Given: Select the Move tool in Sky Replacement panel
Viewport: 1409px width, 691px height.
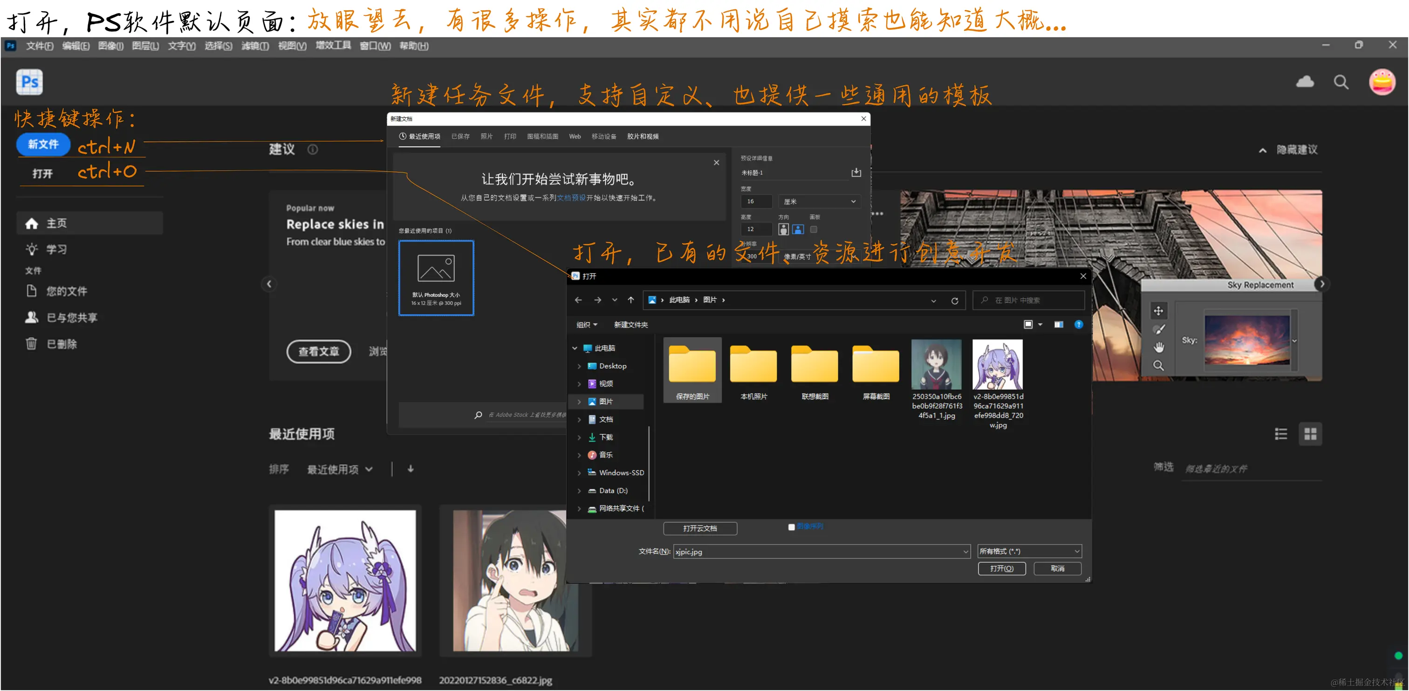Looking at the screenshot, I should [1158, 311].
